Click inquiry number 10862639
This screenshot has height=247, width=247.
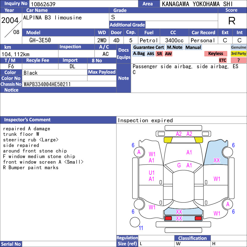(43, 4)
